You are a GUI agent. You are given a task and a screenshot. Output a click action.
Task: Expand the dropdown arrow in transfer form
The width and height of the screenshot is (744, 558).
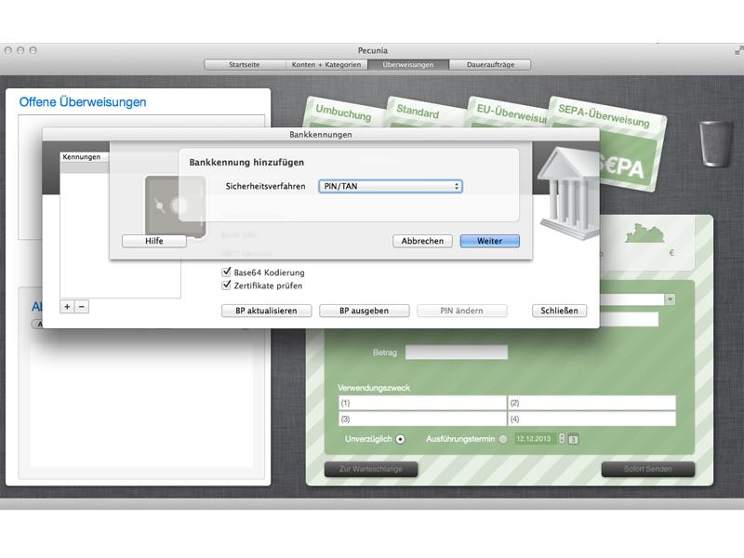[670, 299]
